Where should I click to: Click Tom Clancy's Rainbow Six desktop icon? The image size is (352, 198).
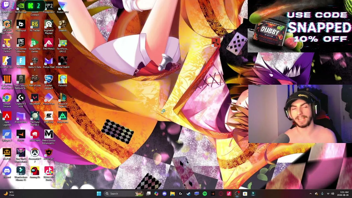21,82
